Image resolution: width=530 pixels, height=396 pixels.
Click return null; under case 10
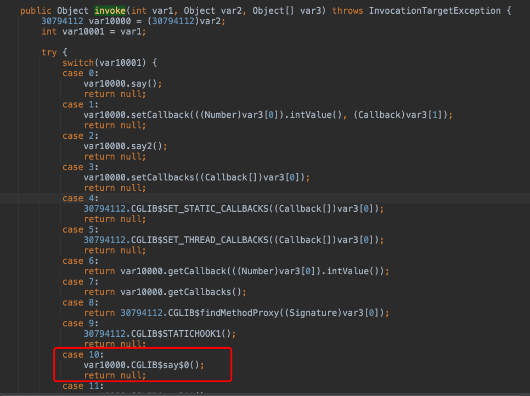[115, 376]
